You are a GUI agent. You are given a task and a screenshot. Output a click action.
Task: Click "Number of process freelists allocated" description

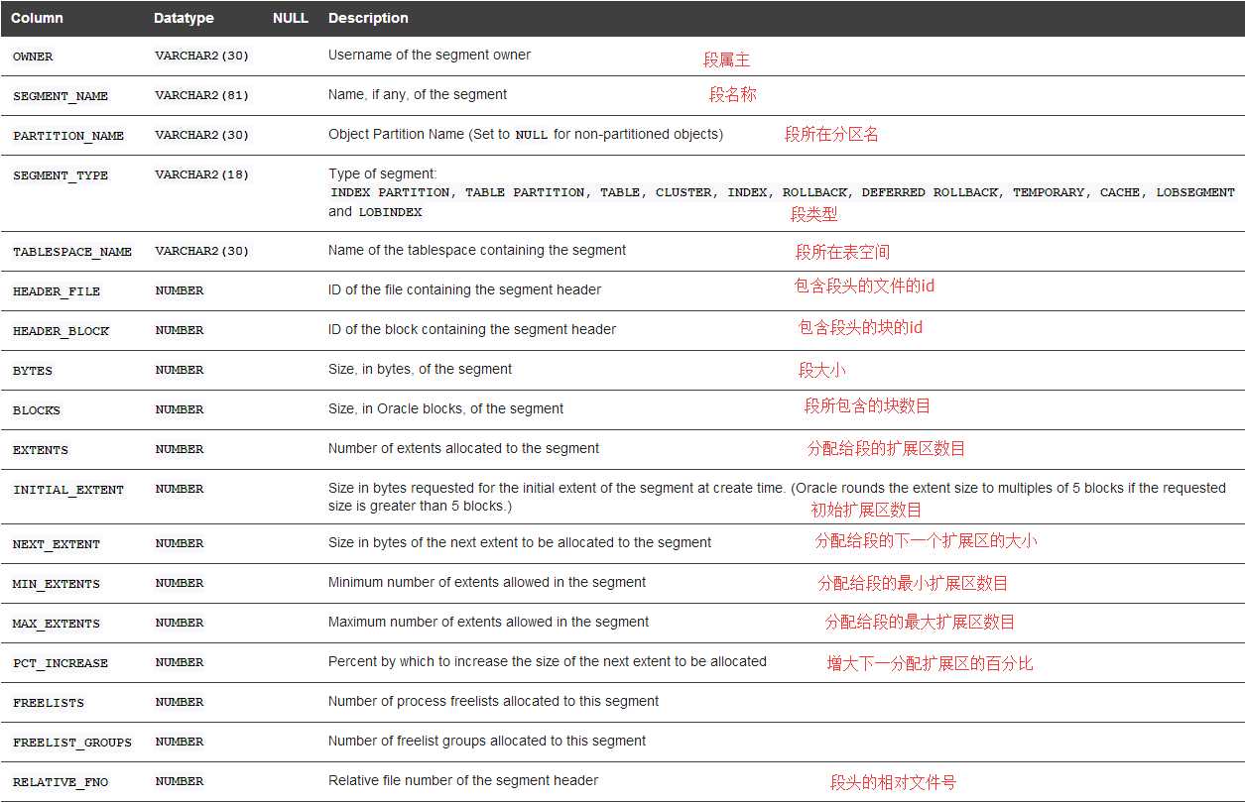(x=494, y=701)
